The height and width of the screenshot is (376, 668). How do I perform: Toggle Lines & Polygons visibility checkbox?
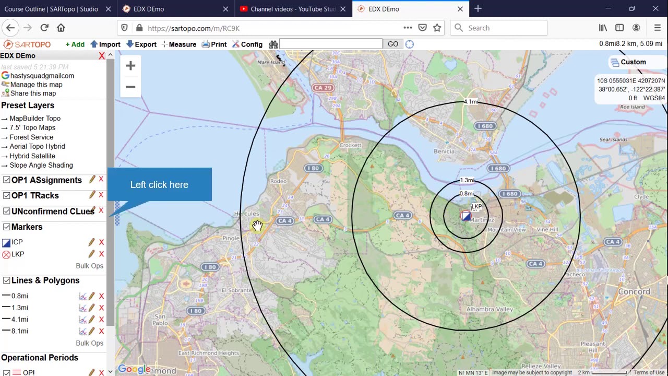pyautogui.click(x=6, y=280)
